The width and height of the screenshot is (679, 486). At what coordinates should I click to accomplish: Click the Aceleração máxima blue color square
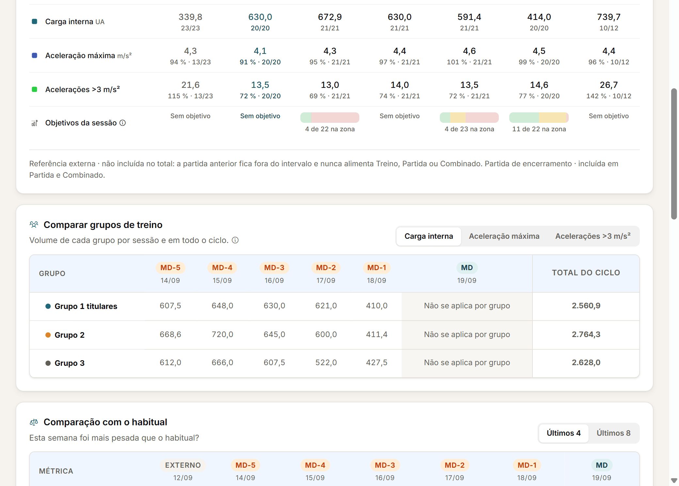[34, 56]
